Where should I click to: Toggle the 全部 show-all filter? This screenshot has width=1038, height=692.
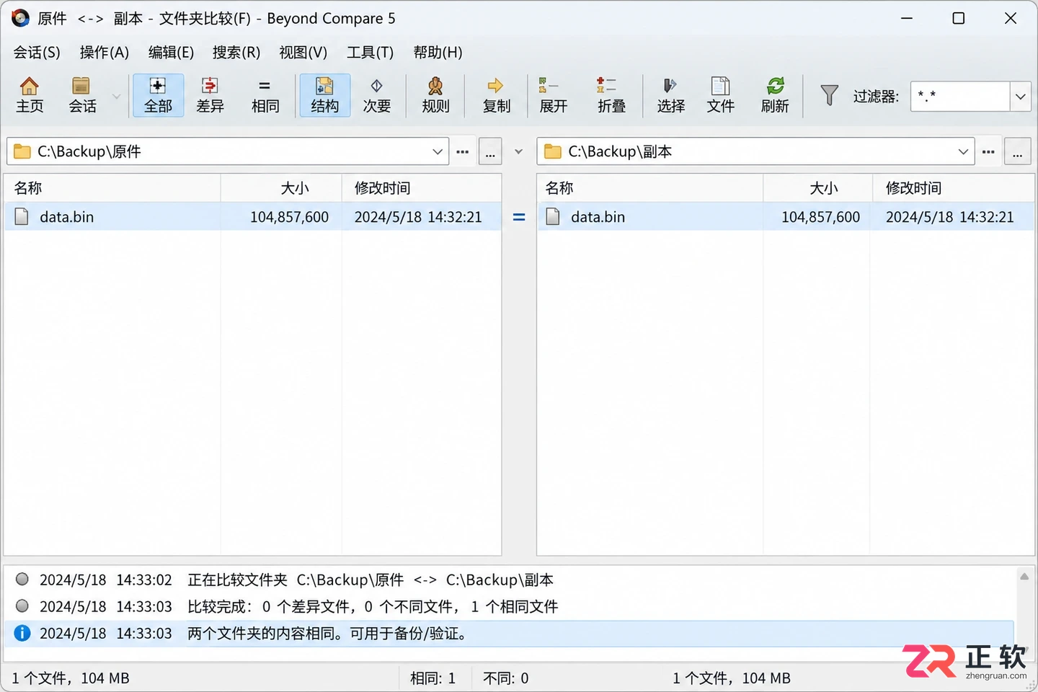[158, 95]
